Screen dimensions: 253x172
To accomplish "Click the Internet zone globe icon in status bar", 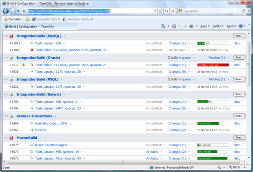I will pos(152,167).
